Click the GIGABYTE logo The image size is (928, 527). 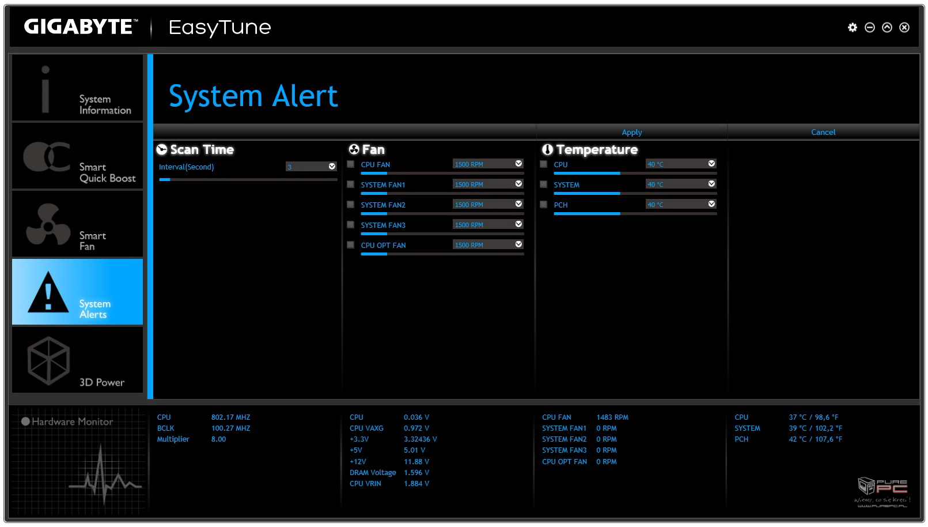81,27
